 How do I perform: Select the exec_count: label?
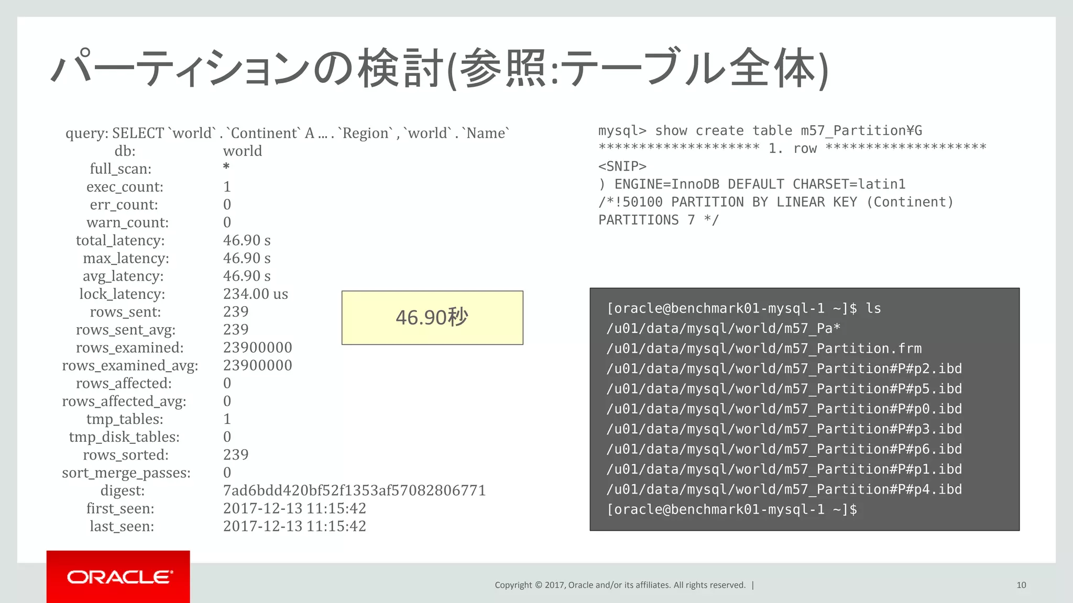pyautogui.click(x=125, y=187)
